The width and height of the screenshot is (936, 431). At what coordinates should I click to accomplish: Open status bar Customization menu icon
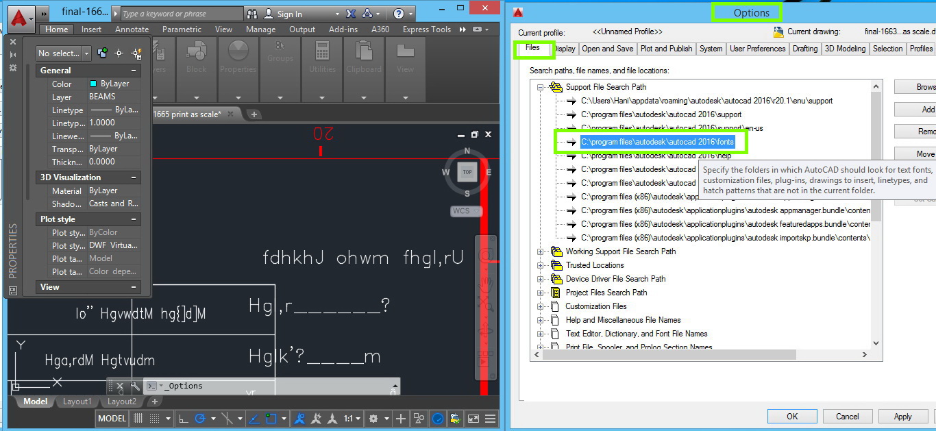click(491, 419)
